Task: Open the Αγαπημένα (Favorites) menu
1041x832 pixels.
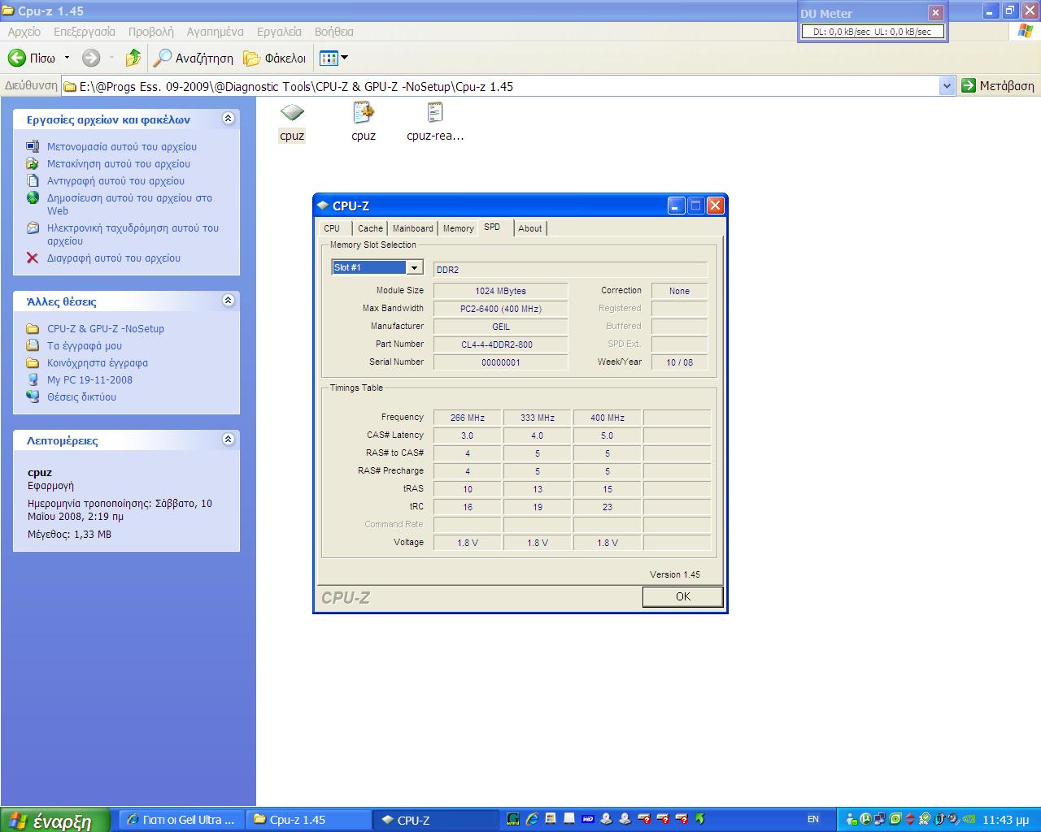Action: tap(215, 32)
